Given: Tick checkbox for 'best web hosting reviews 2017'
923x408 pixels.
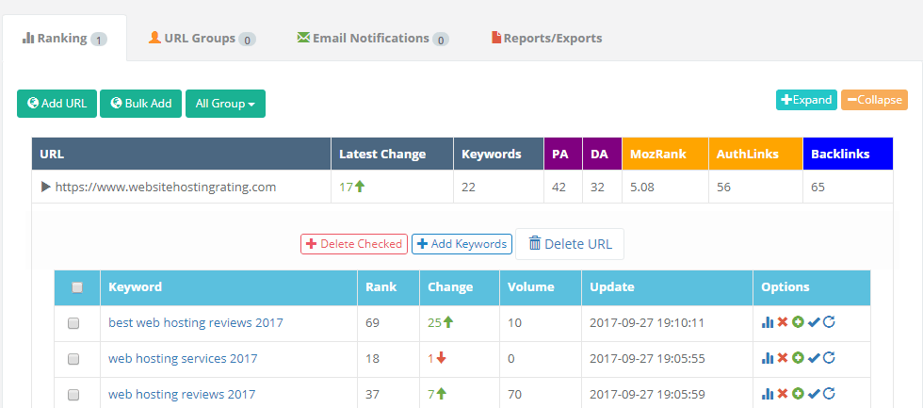Looking at the screenshot, I should [x=73, y=323].
